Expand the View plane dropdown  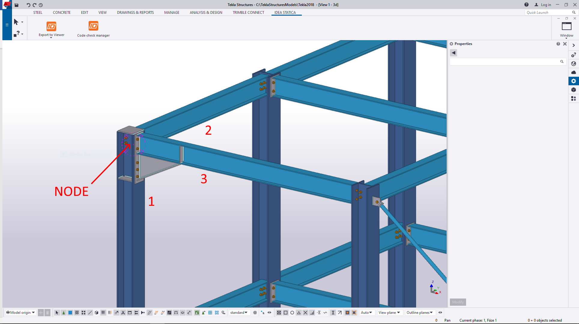click(x=389, y=313)
